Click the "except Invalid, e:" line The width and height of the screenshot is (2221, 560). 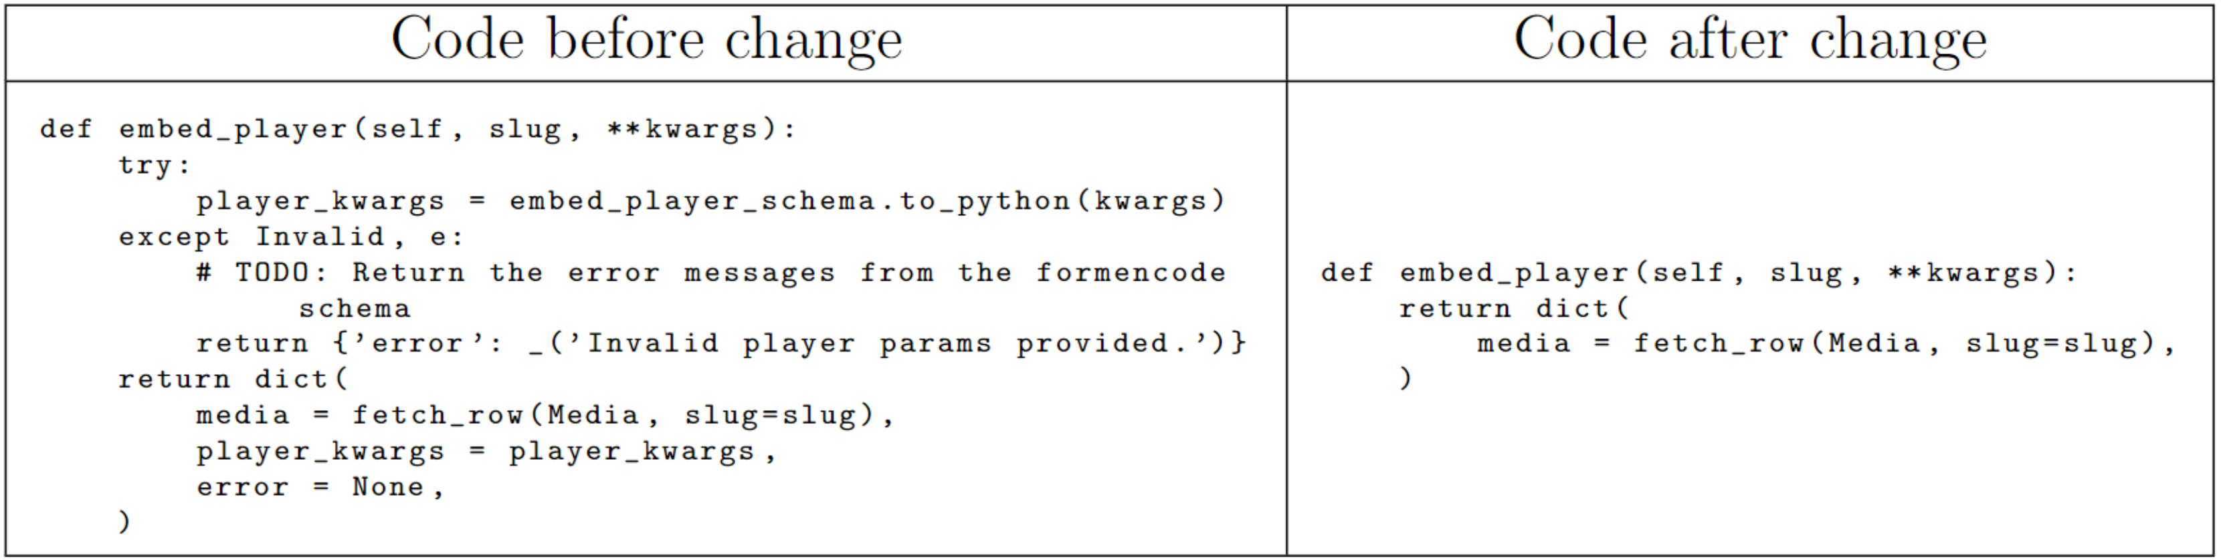click(290, 237)
